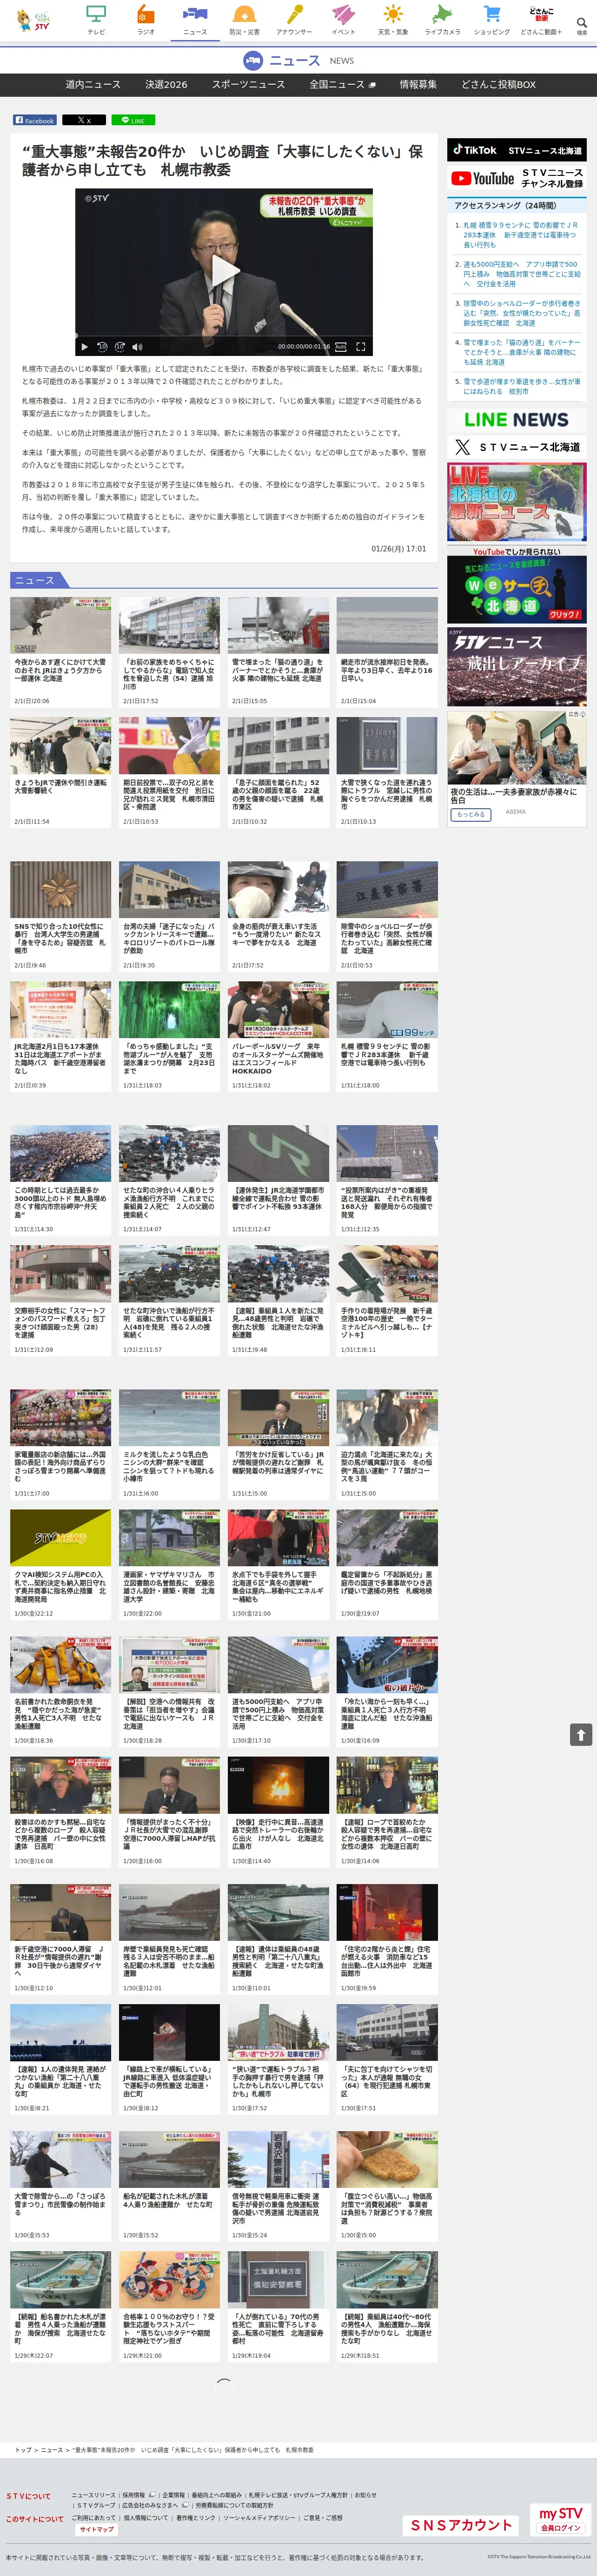The height and width of the screenshot is (2576, 597).
Task: Select the 全国ニュース tab
Action: tap(342, 84)
